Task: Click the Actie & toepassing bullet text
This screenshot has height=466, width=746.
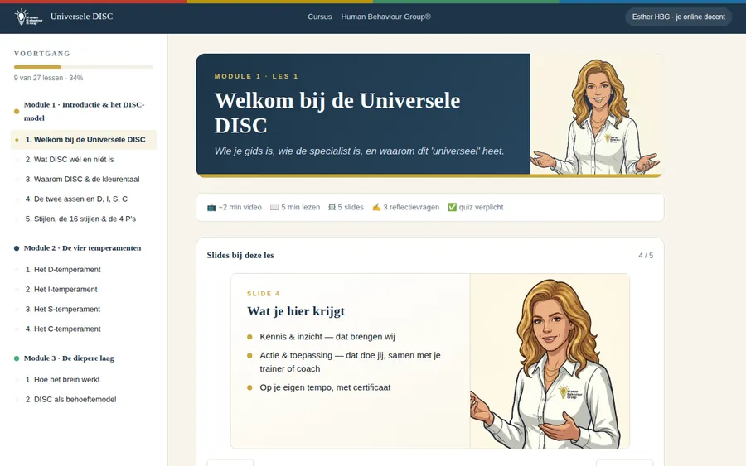Action: pos(350,362)
